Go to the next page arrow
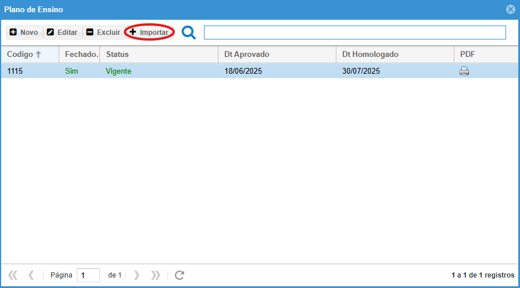 click(x=137, y=275)
